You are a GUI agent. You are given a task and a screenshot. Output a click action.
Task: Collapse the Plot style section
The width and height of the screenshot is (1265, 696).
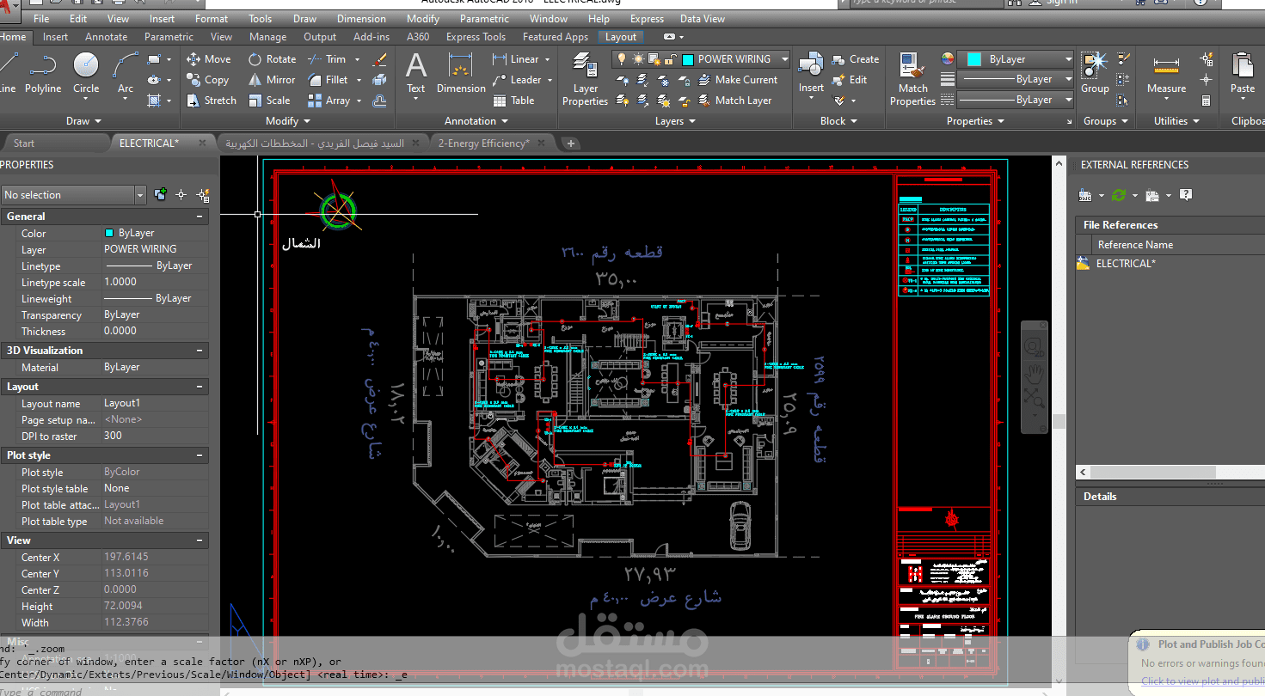(200, 455)
